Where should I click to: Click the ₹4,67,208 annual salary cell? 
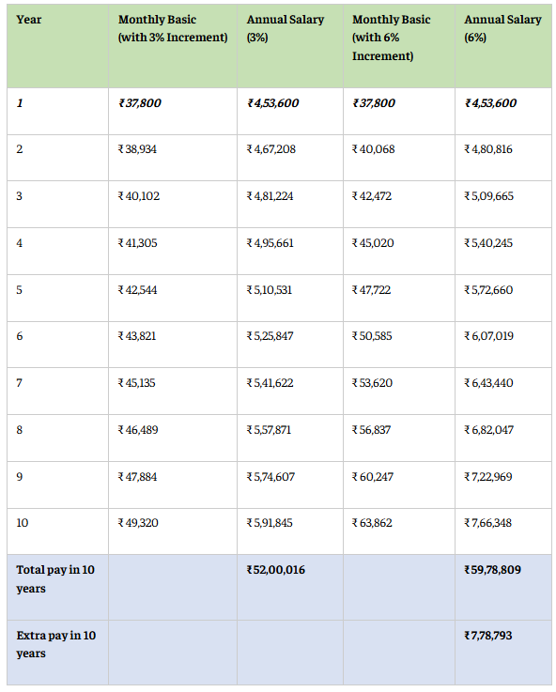(270, 149)
